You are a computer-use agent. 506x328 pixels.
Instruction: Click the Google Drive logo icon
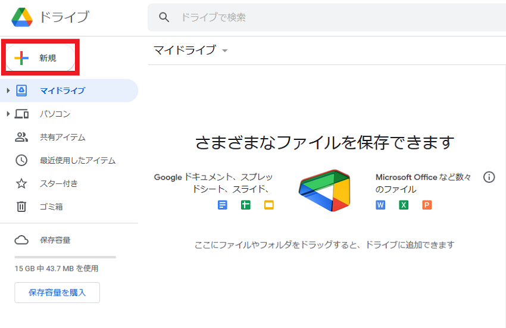[22, 17]
